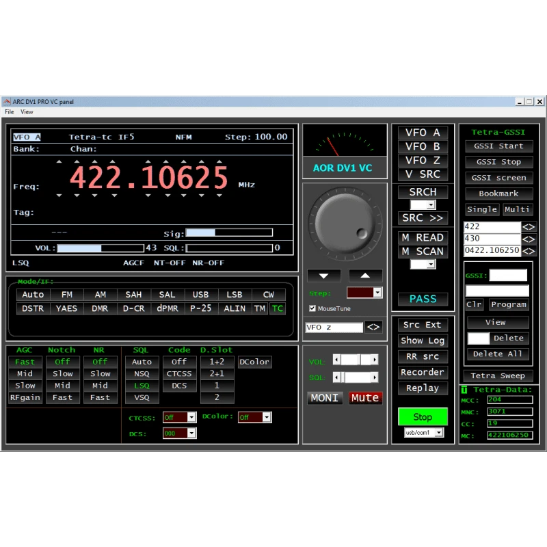Viewport: 547px width, 547px height.
Task: Click the Recorder button
Action: point(423,372)
